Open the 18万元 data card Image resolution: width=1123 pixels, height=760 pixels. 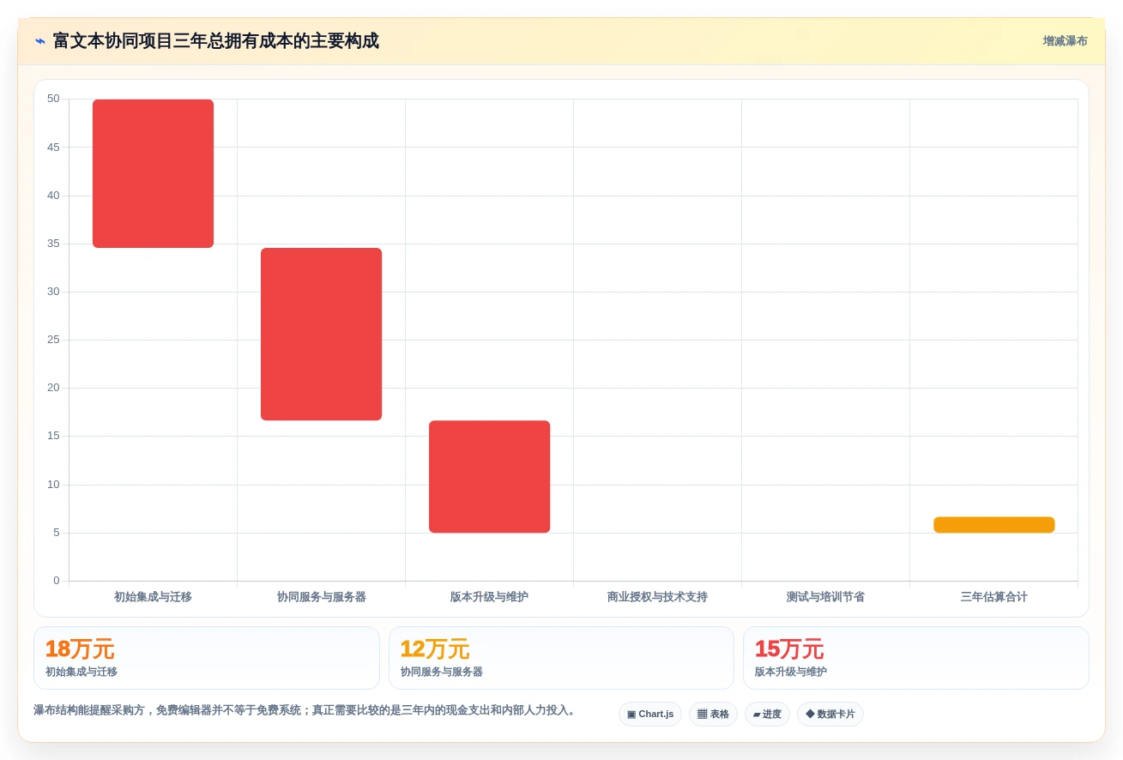(207, 658)
